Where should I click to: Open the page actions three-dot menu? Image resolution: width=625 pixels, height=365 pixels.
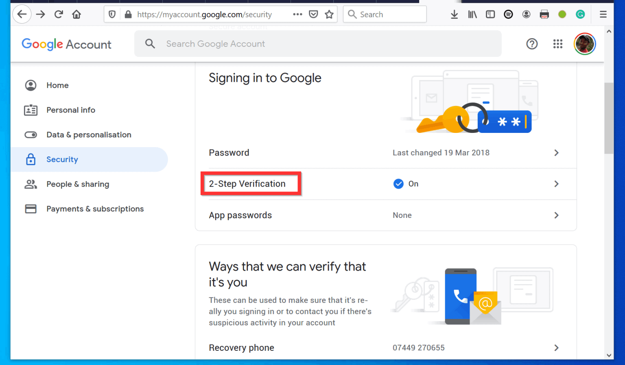(297, 14)
